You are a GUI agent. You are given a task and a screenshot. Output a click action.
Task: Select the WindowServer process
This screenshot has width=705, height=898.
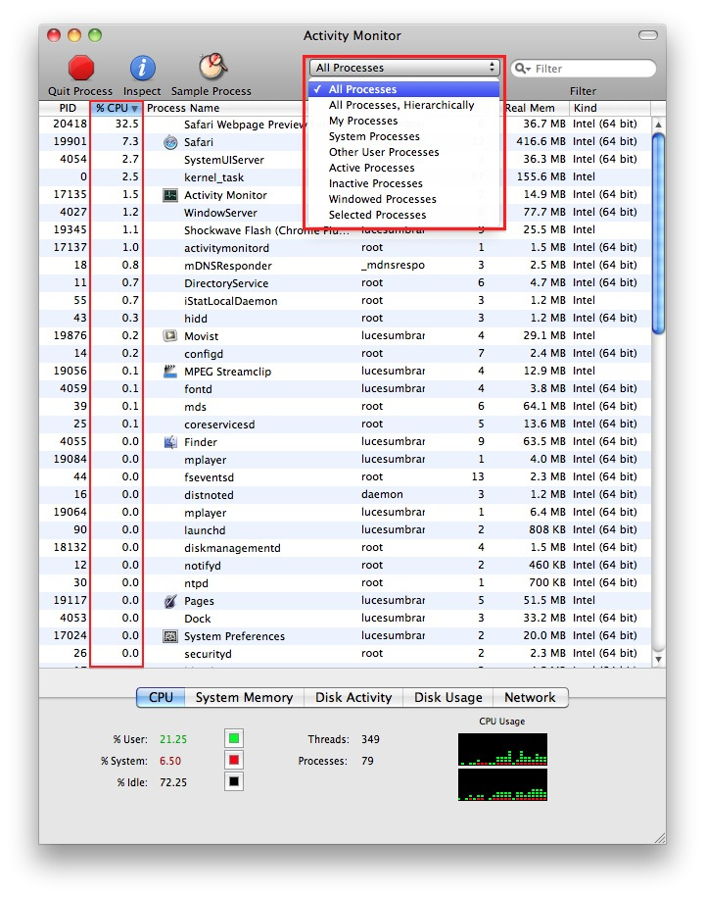[345, 213]
